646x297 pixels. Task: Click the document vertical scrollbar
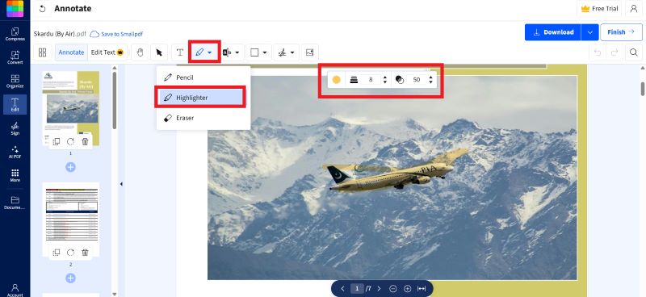pos(643,89)
